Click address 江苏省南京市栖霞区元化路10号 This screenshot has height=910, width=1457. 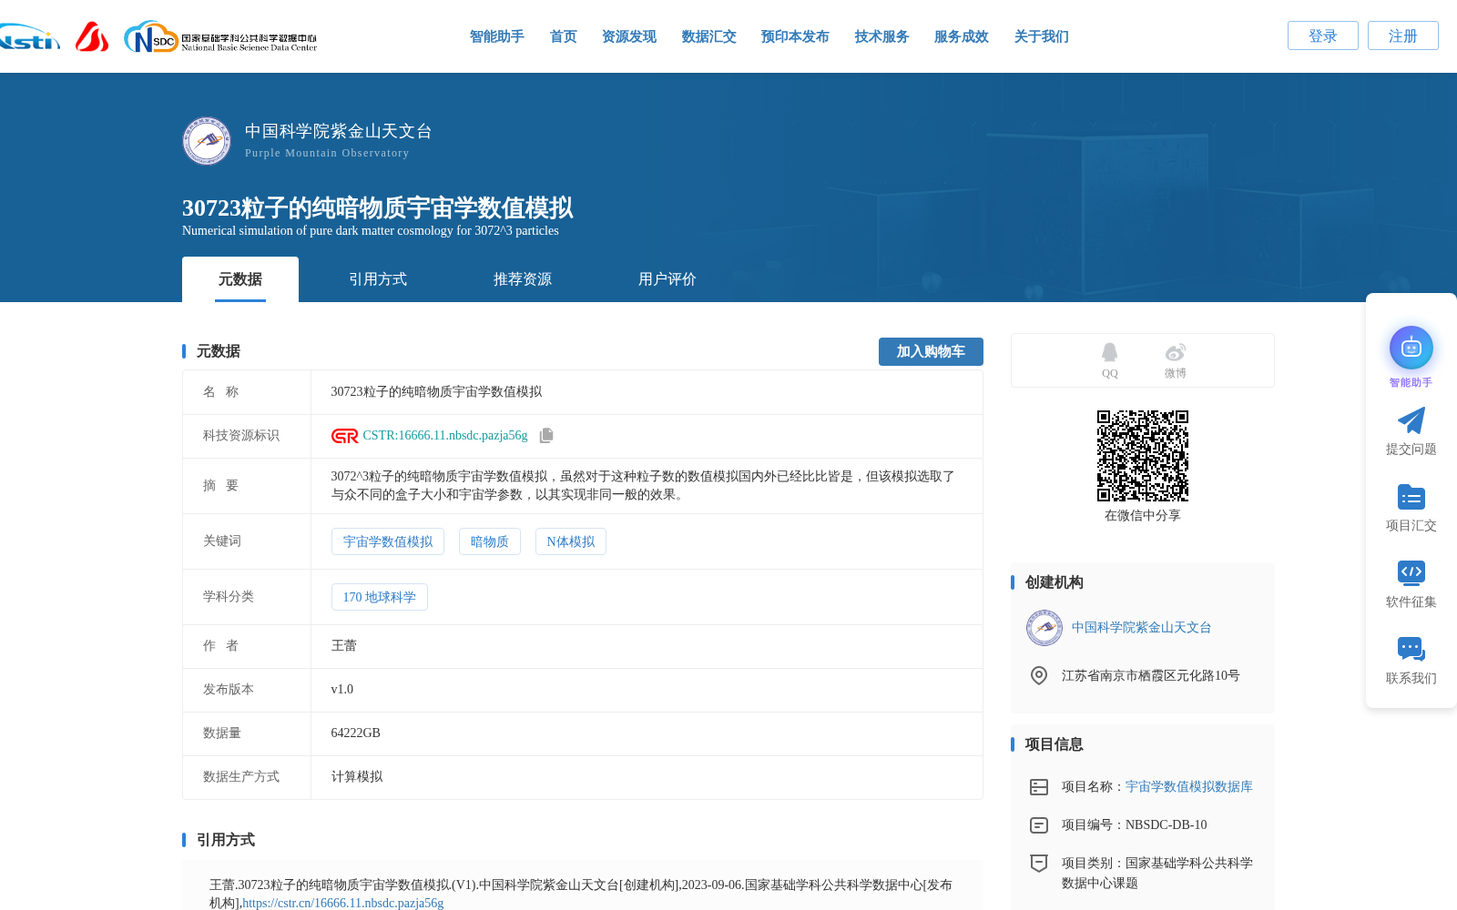[1151, 676]
